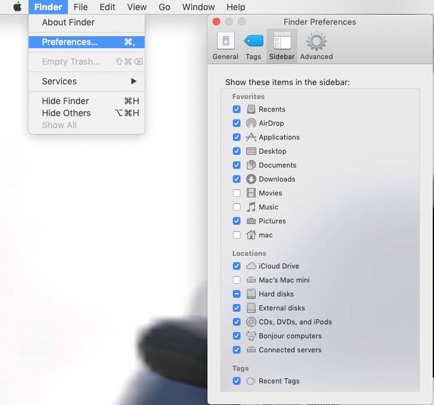The image size is (434, 405).
Task: Click the AirDrop item icon
Action: tap(251, 123)
